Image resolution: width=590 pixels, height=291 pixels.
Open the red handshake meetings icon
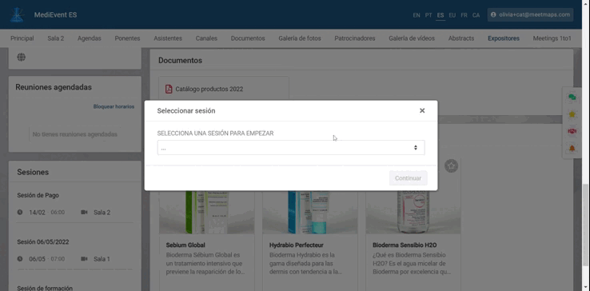(x=572, y=131)
